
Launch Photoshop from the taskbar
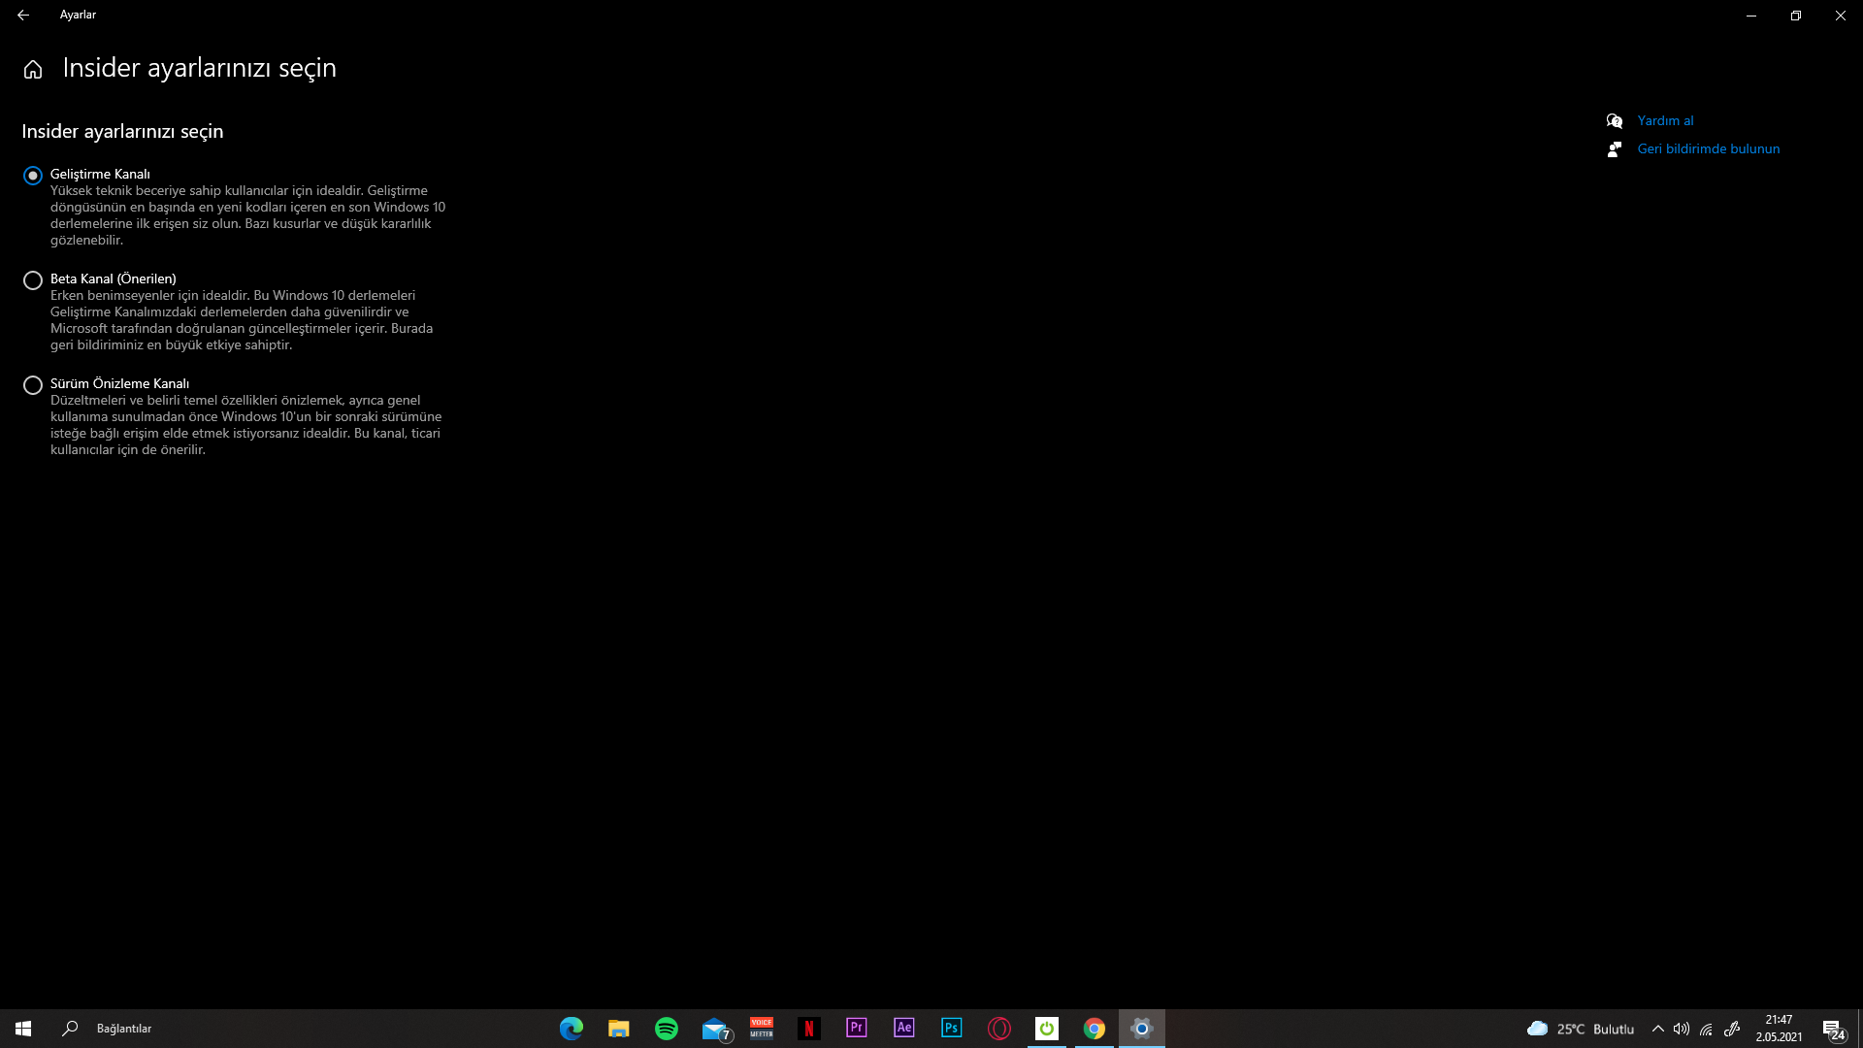coord(952,1028)
